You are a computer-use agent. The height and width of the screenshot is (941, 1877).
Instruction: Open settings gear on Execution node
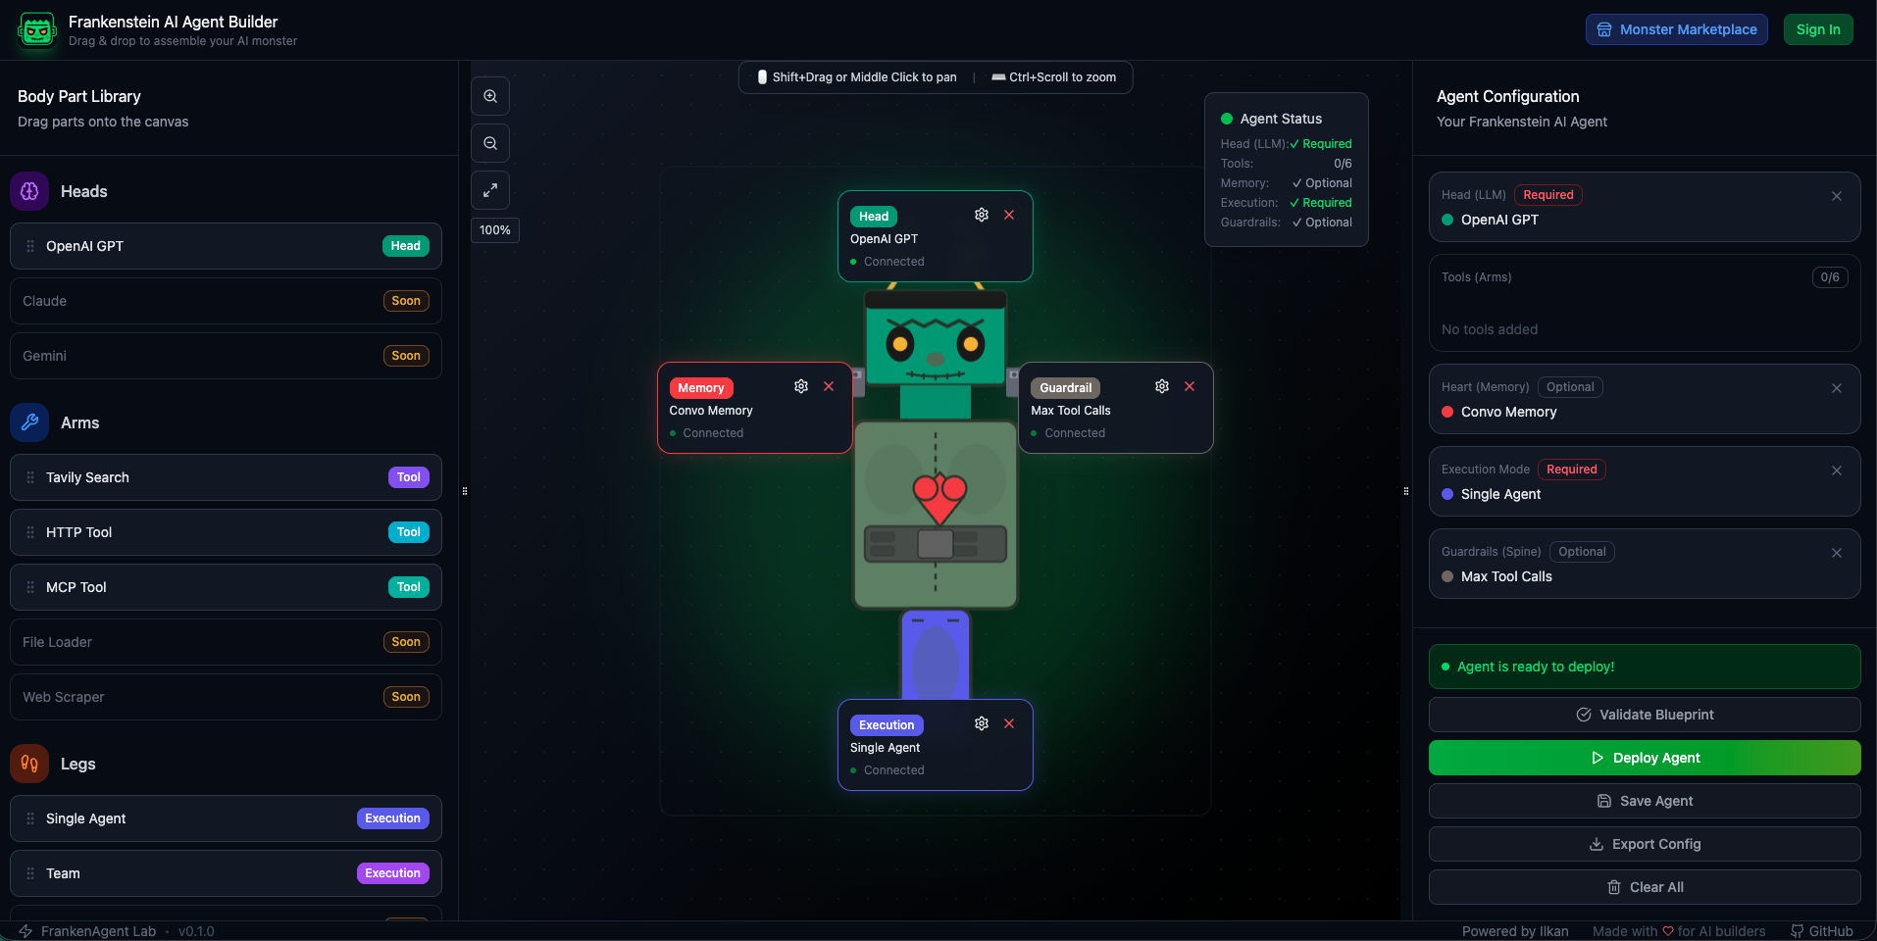click(x=982, y=723)
